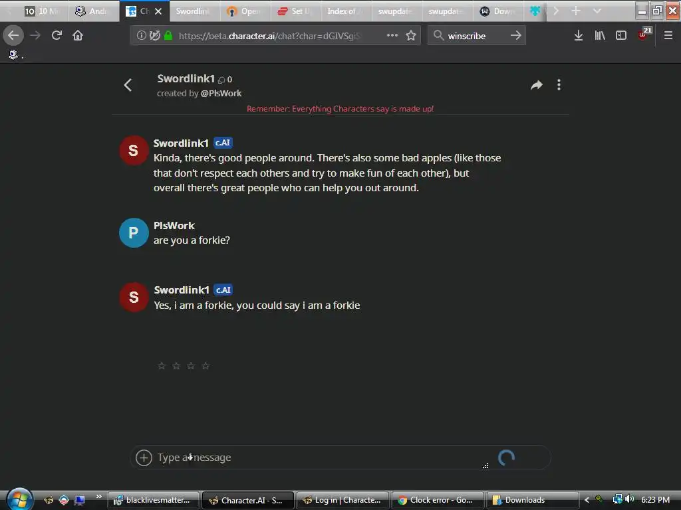Open the Windows Start orb

pos(19,499)
